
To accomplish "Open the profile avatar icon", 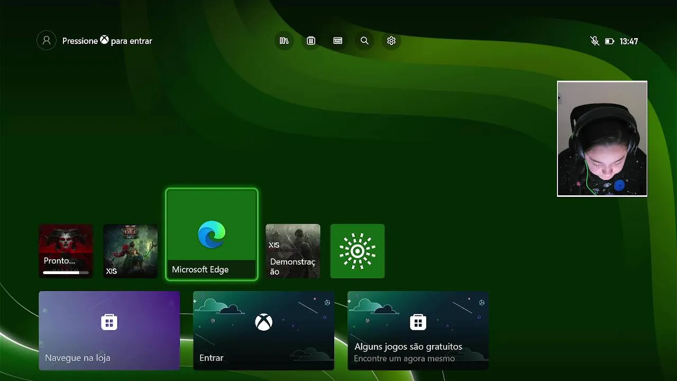I will (x=47, y=41).
